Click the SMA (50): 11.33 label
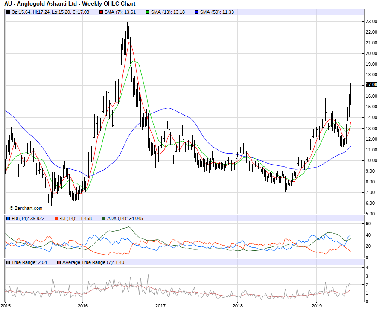This screenshot has height=319, width=382. pyautogui.click(x=217, y=12)
